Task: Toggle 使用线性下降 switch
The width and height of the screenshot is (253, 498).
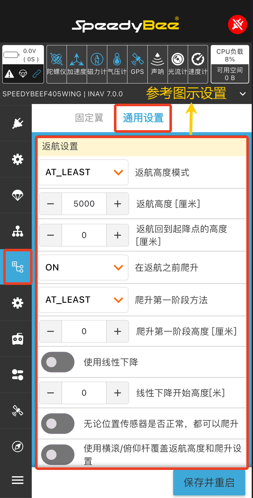Action: click(x=58, y=362)
